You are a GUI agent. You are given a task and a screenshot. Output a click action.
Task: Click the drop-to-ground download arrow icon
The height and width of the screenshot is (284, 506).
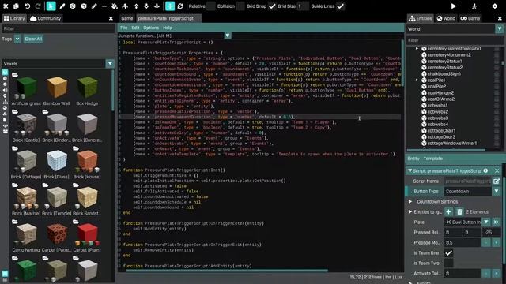tap(157, 6)
